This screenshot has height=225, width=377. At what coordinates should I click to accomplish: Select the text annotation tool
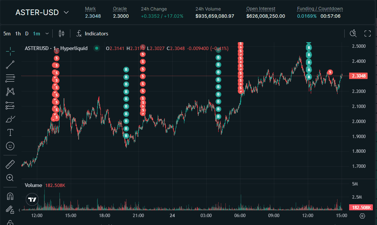[x=10, y=132]
